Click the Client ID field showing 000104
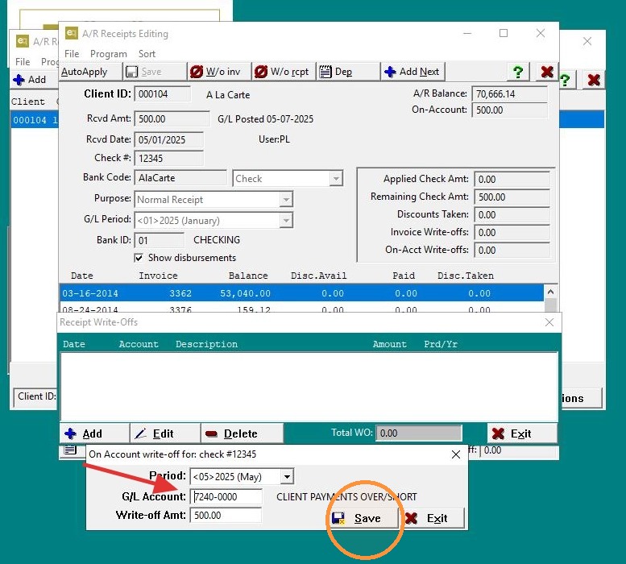This screenshot has height=564, width=626. pyautogui.click(x=163, y=94)
